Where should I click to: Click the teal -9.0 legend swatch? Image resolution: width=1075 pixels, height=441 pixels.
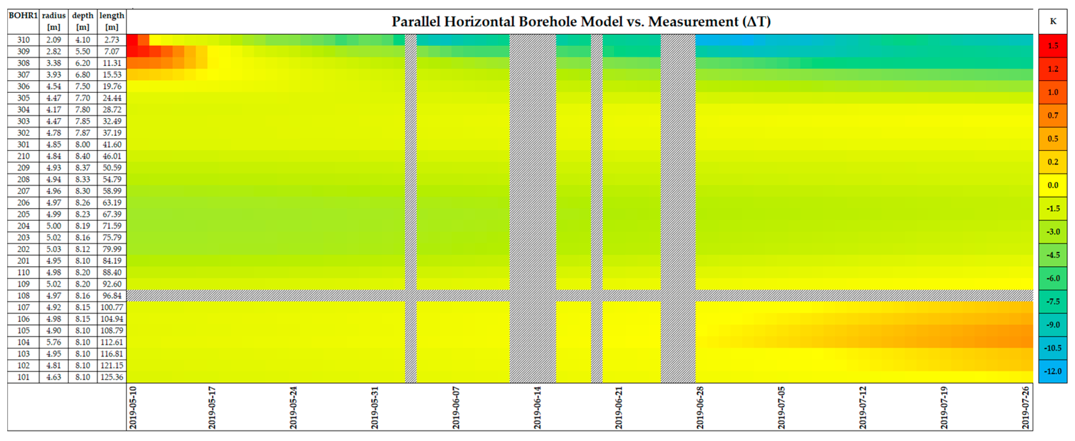[x=1053, y=325]
